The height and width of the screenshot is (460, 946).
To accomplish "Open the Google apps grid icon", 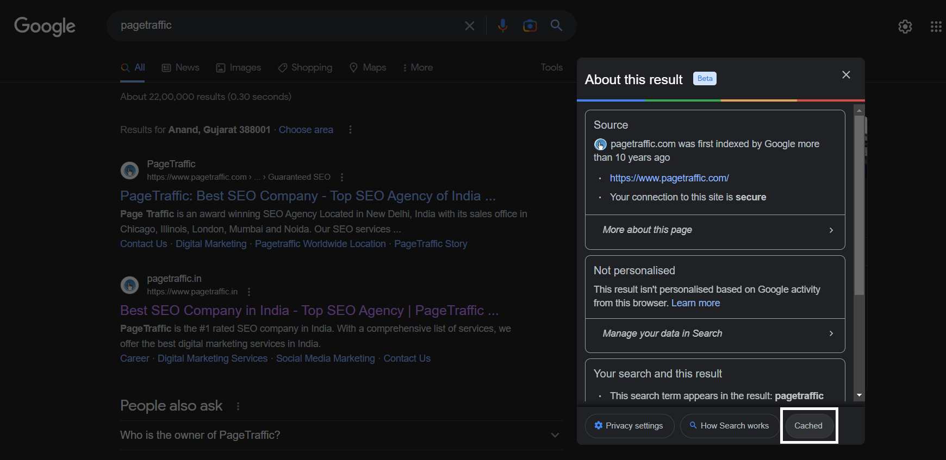I will (936, 27).
